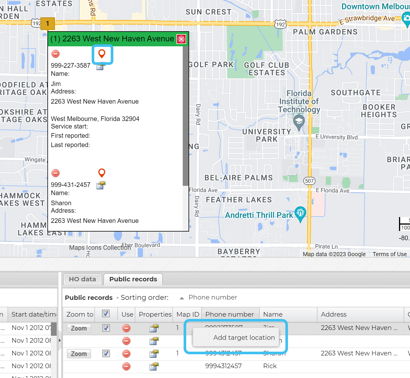Click the orange location pin for Jim
Viewport: 410px width, 378px height.
102,54
